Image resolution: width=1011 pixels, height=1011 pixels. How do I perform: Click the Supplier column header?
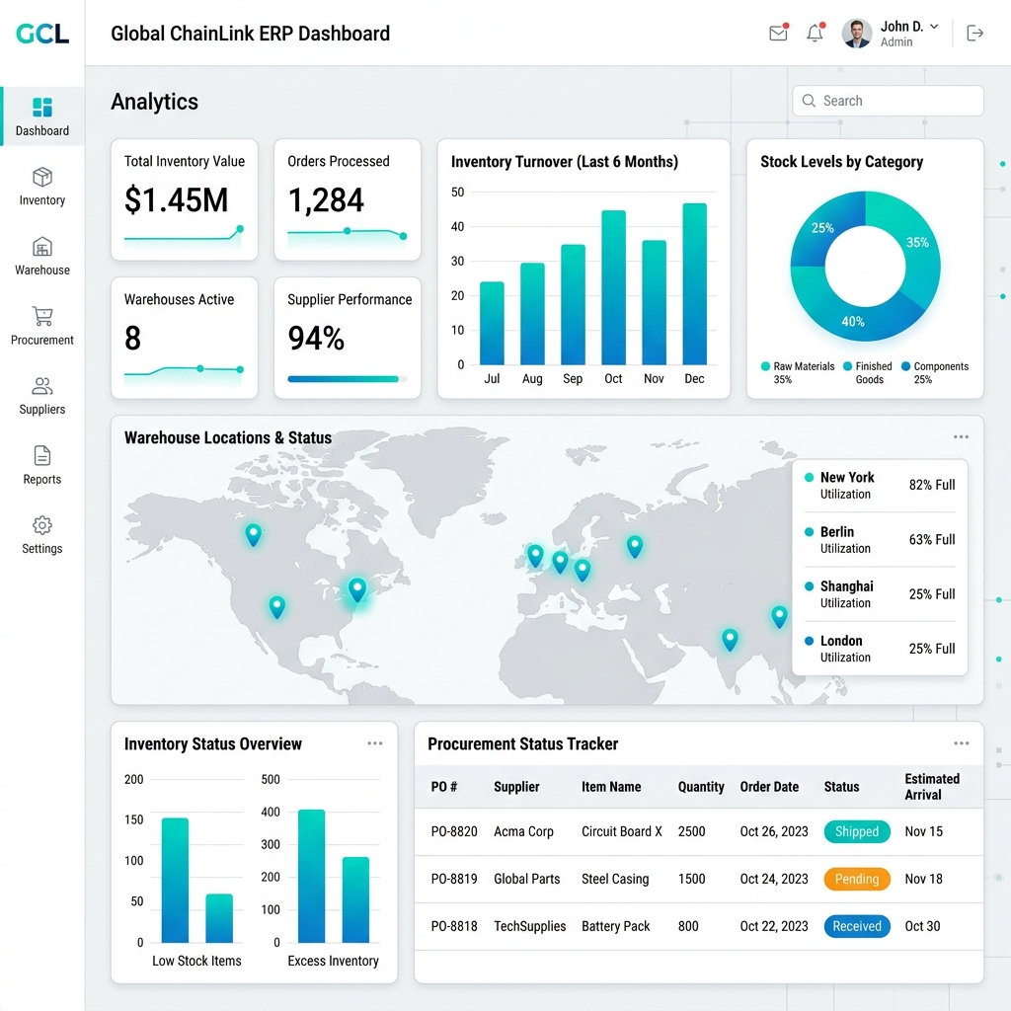click(x=516, y=787)
